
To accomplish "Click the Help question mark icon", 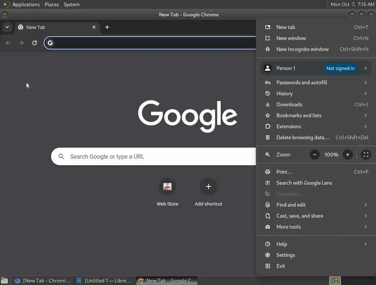I will (268, 244).
